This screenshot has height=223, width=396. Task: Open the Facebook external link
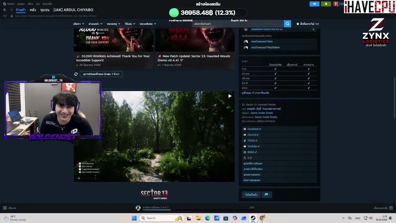click(x=254, y=129)
